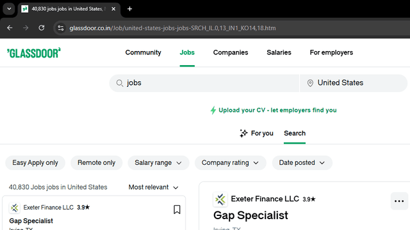The image size is (410, 230).
Task: Toggle the Remote only filter
Action: (x=97, y=163)
